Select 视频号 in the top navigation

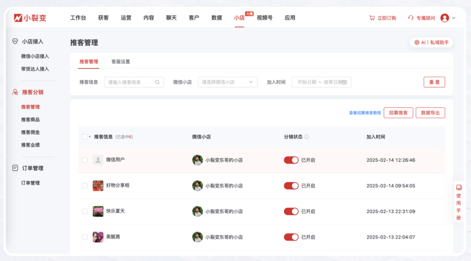pyautogui.click(x=264, y=18)
